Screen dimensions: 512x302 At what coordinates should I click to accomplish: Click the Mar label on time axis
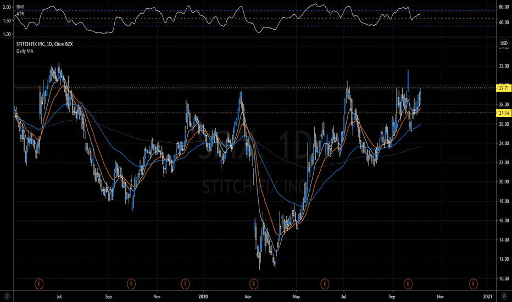coord(248,297)
